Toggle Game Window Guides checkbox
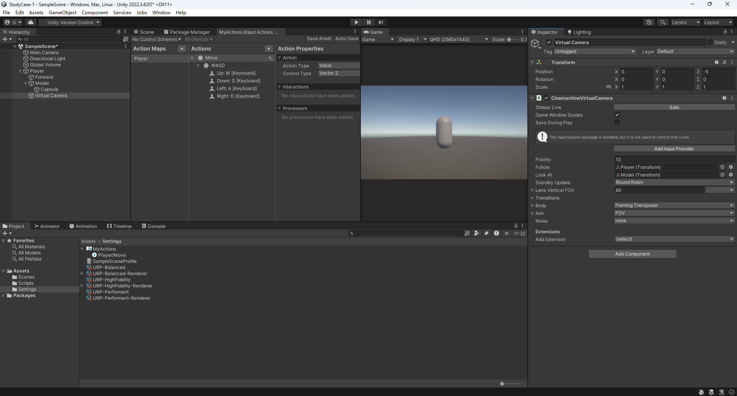This screenshot has height=396, width=737. pyautogui.click(x=617, y=115)
